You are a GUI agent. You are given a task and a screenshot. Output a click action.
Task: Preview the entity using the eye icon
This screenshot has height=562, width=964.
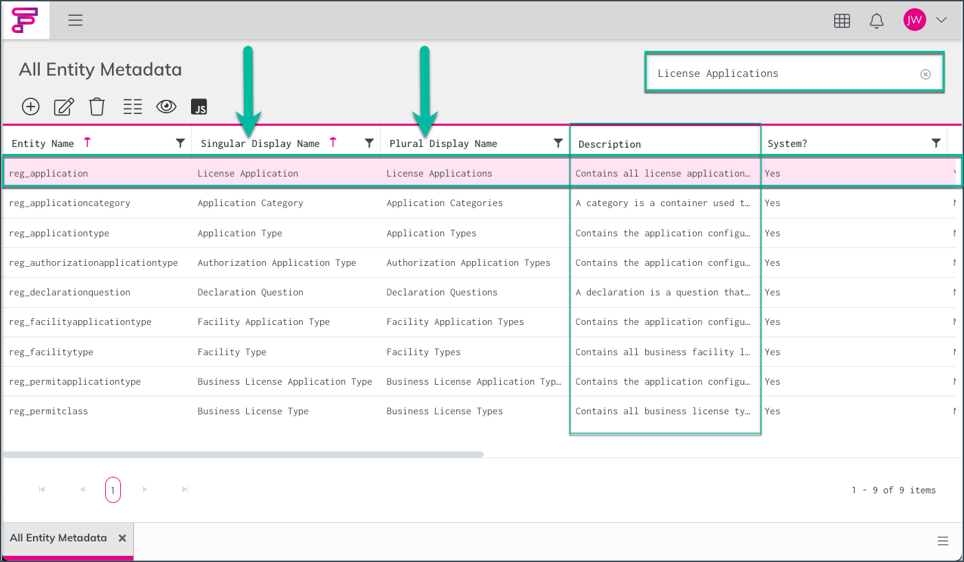coord(166,106)
